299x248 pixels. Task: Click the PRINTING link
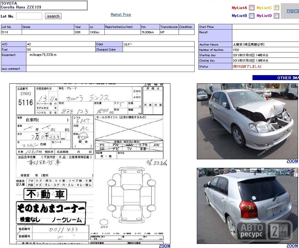(x=293, y=11)
